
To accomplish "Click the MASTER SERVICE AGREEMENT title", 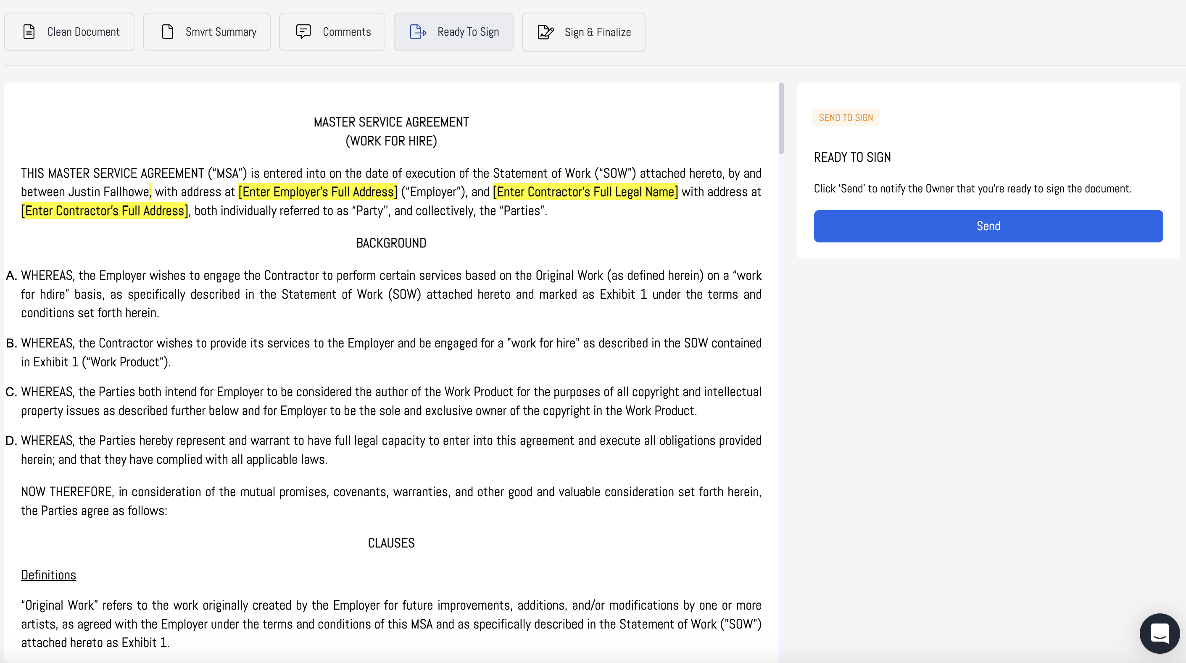I will click(391, 122).
